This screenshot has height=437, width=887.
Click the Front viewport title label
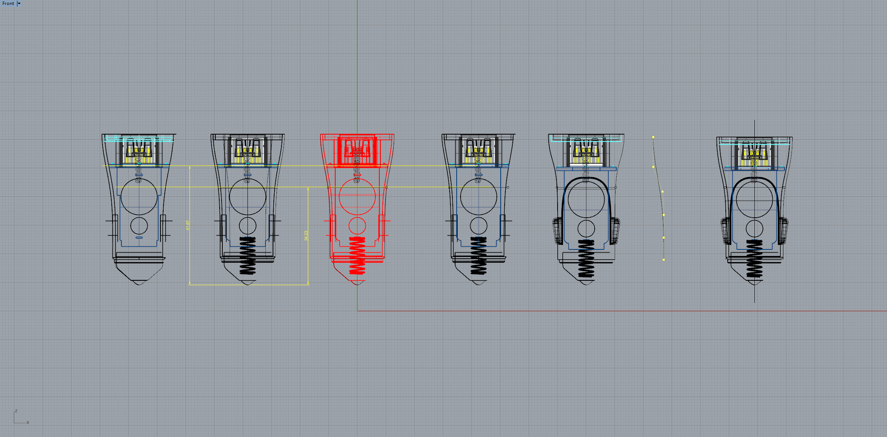click(x=8, y=3)
